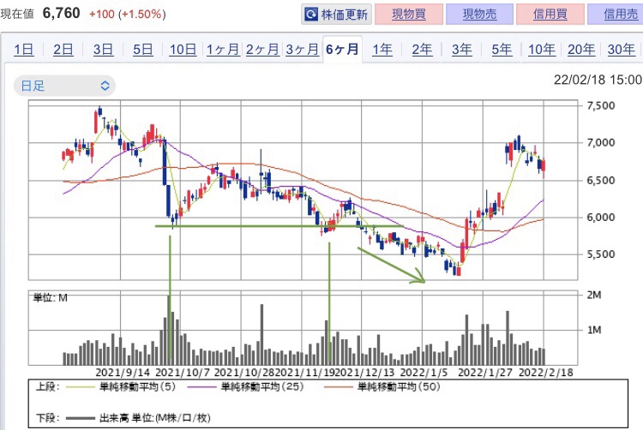This screenshot has width=643, height=430.
Task: Click the 信用売 button
Action: 617,15
